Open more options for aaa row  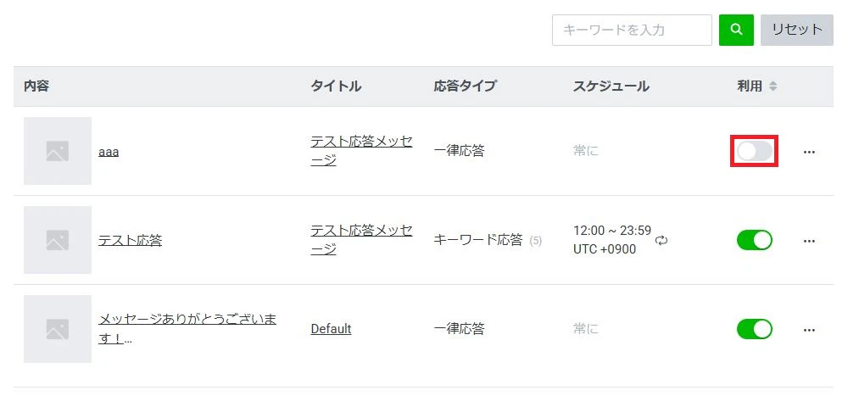pyautogui.click(x=808, y=152)
